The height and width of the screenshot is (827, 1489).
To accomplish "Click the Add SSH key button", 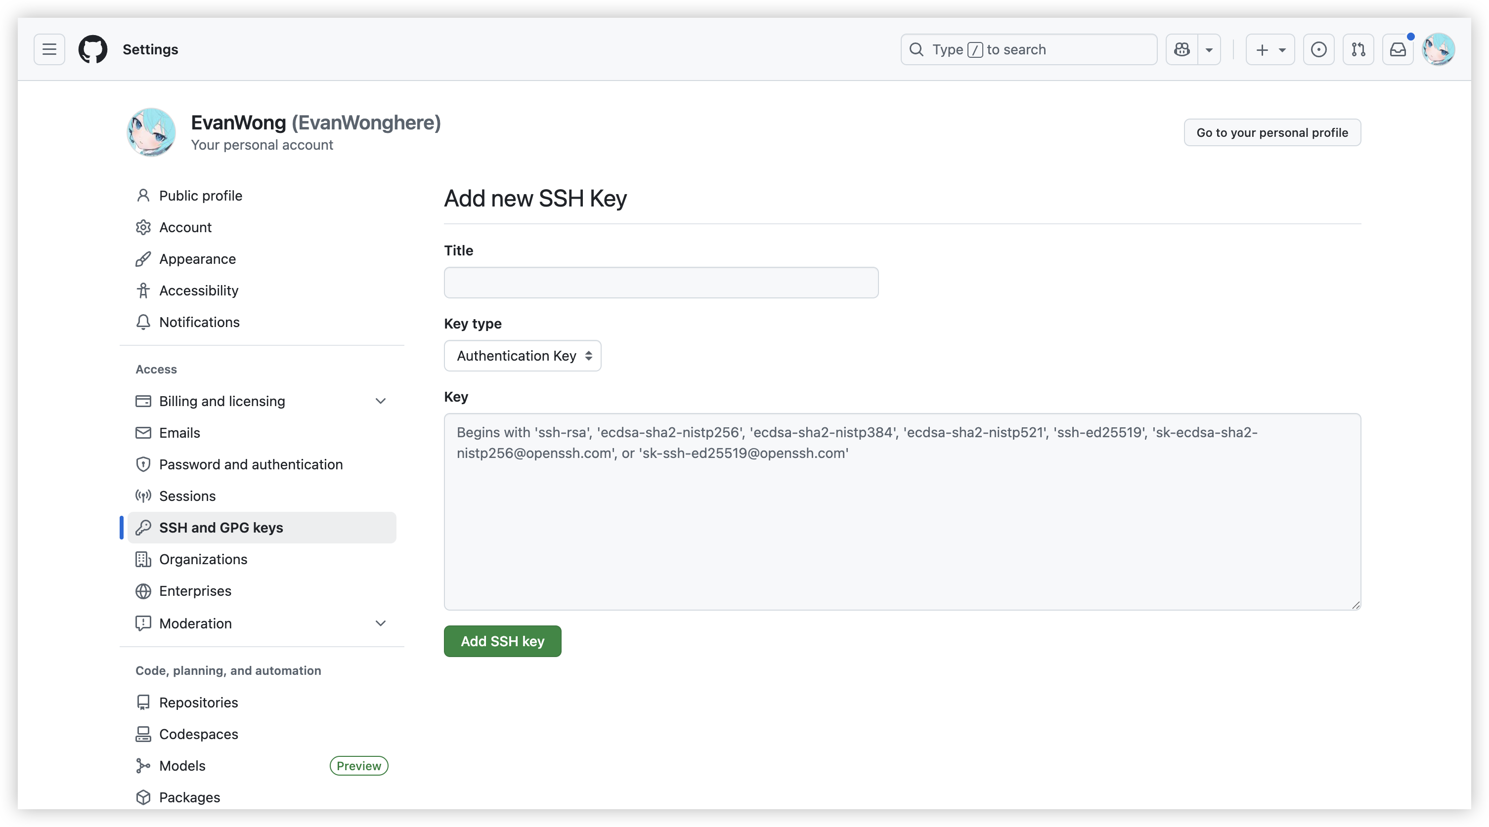I will tap(502, 641).
